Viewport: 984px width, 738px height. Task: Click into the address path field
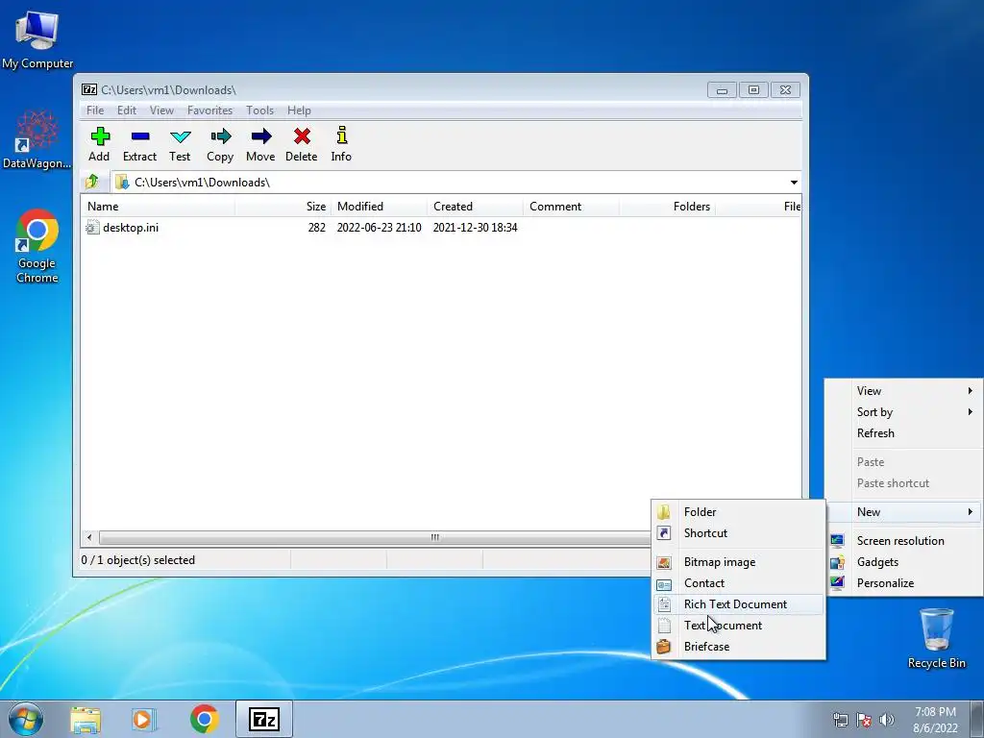(x=449, y=183)
